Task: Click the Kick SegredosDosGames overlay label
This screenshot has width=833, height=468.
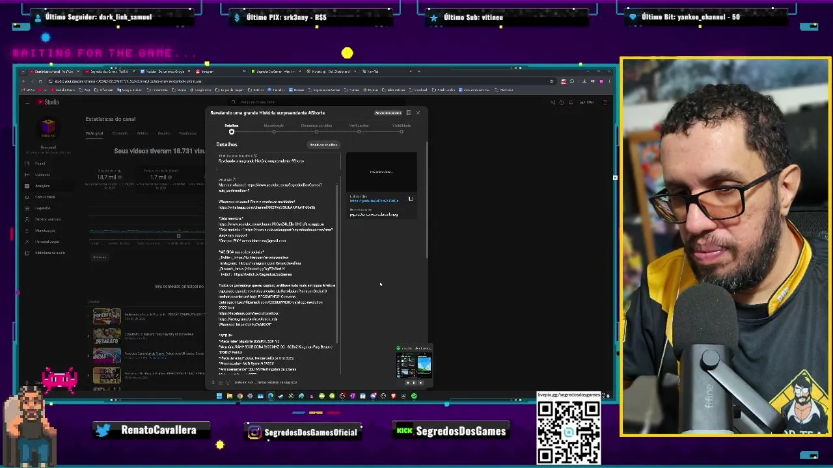Action: click(x=450, y=431)
